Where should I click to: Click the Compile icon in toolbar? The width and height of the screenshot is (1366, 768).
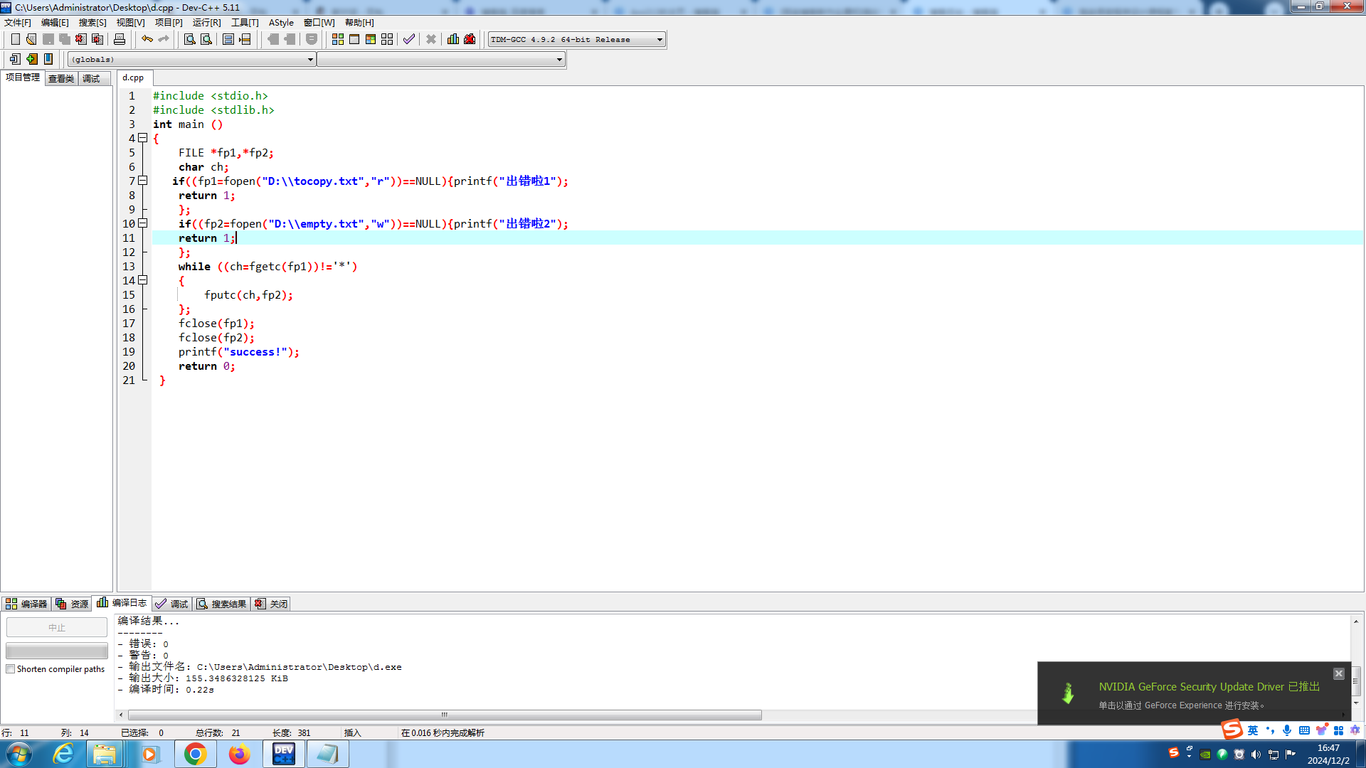click(338, 39)
